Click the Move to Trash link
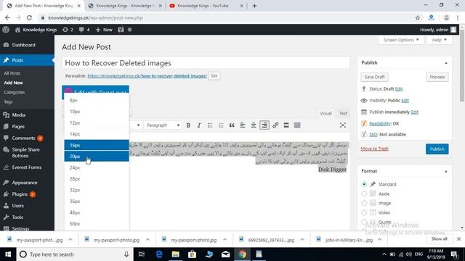This screenshot has width=465, height=261. pyautogui.click(x=375, y=149)
